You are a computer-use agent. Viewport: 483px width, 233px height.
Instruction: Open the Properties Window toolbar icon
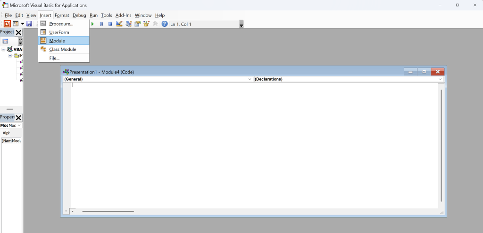[x=137, y=24]
